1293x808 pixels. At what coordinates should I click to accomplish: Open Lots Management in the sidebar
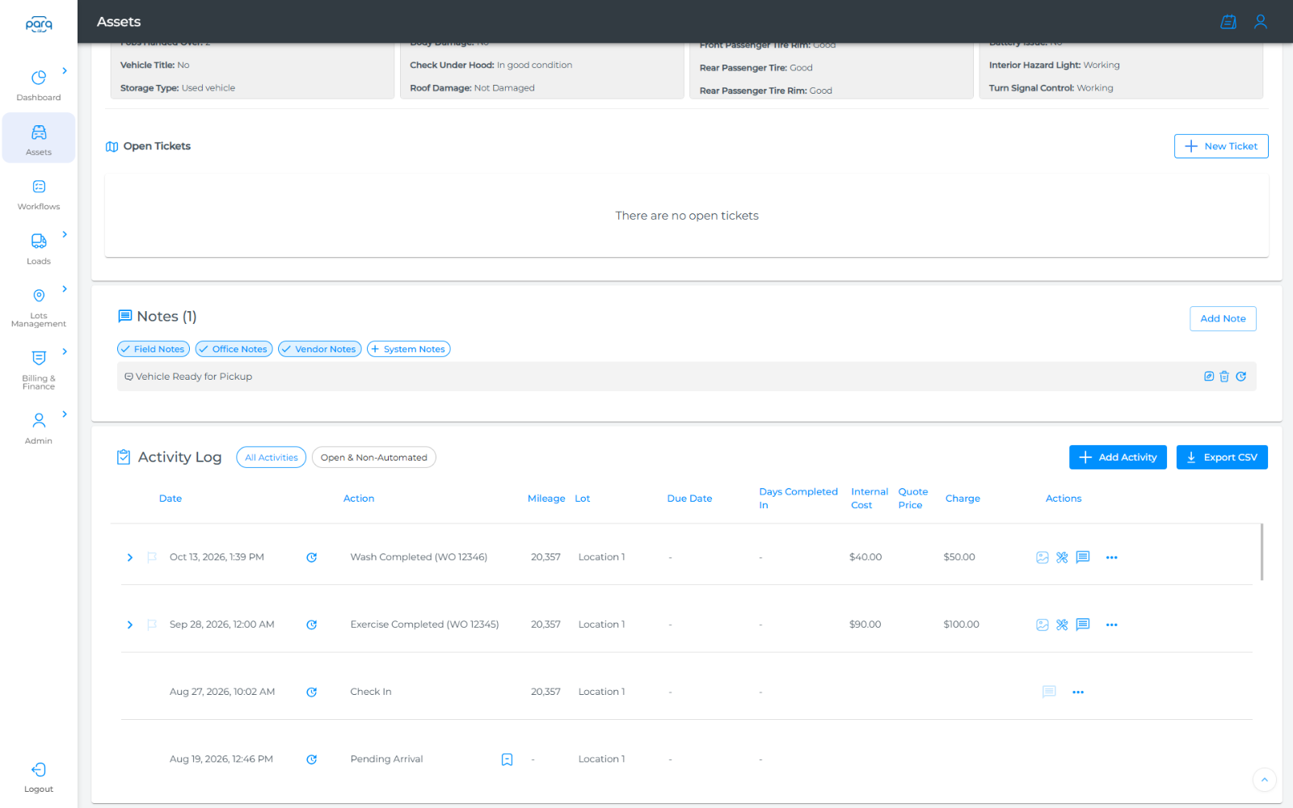click(x=38, y=307)
